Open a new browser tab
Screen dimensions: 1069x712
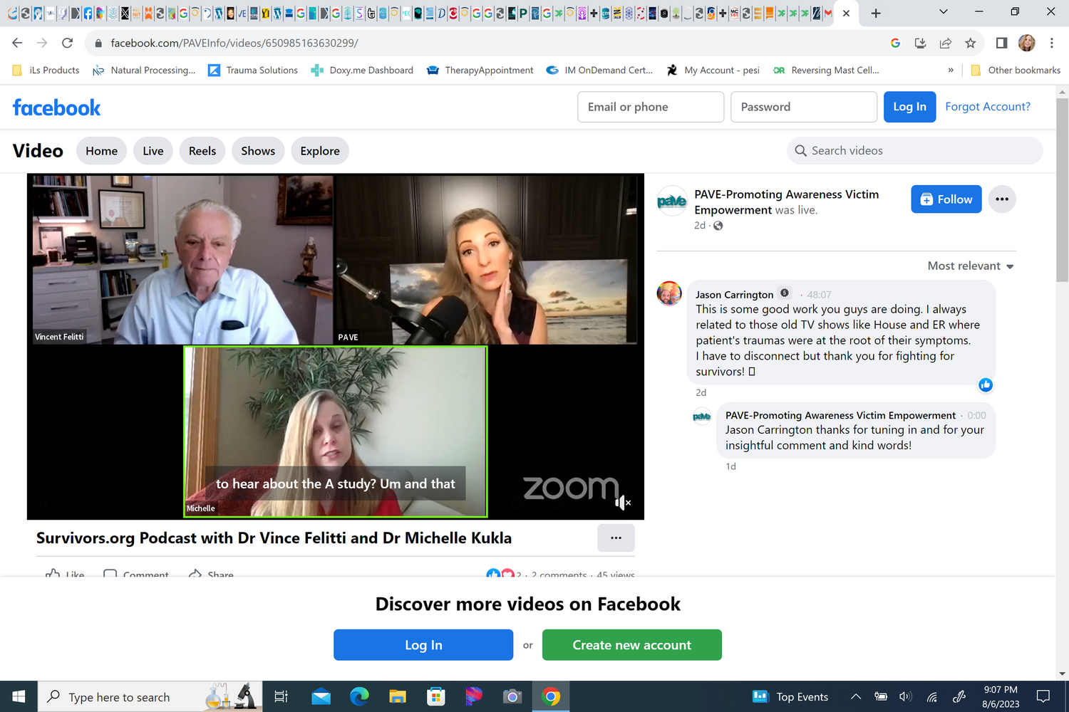pos(876,13)
